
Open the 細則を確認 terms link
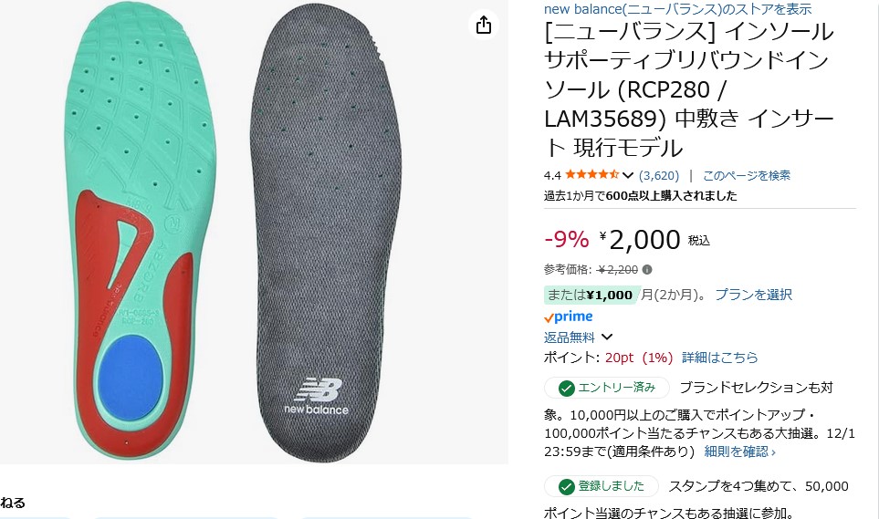(739, 452)
